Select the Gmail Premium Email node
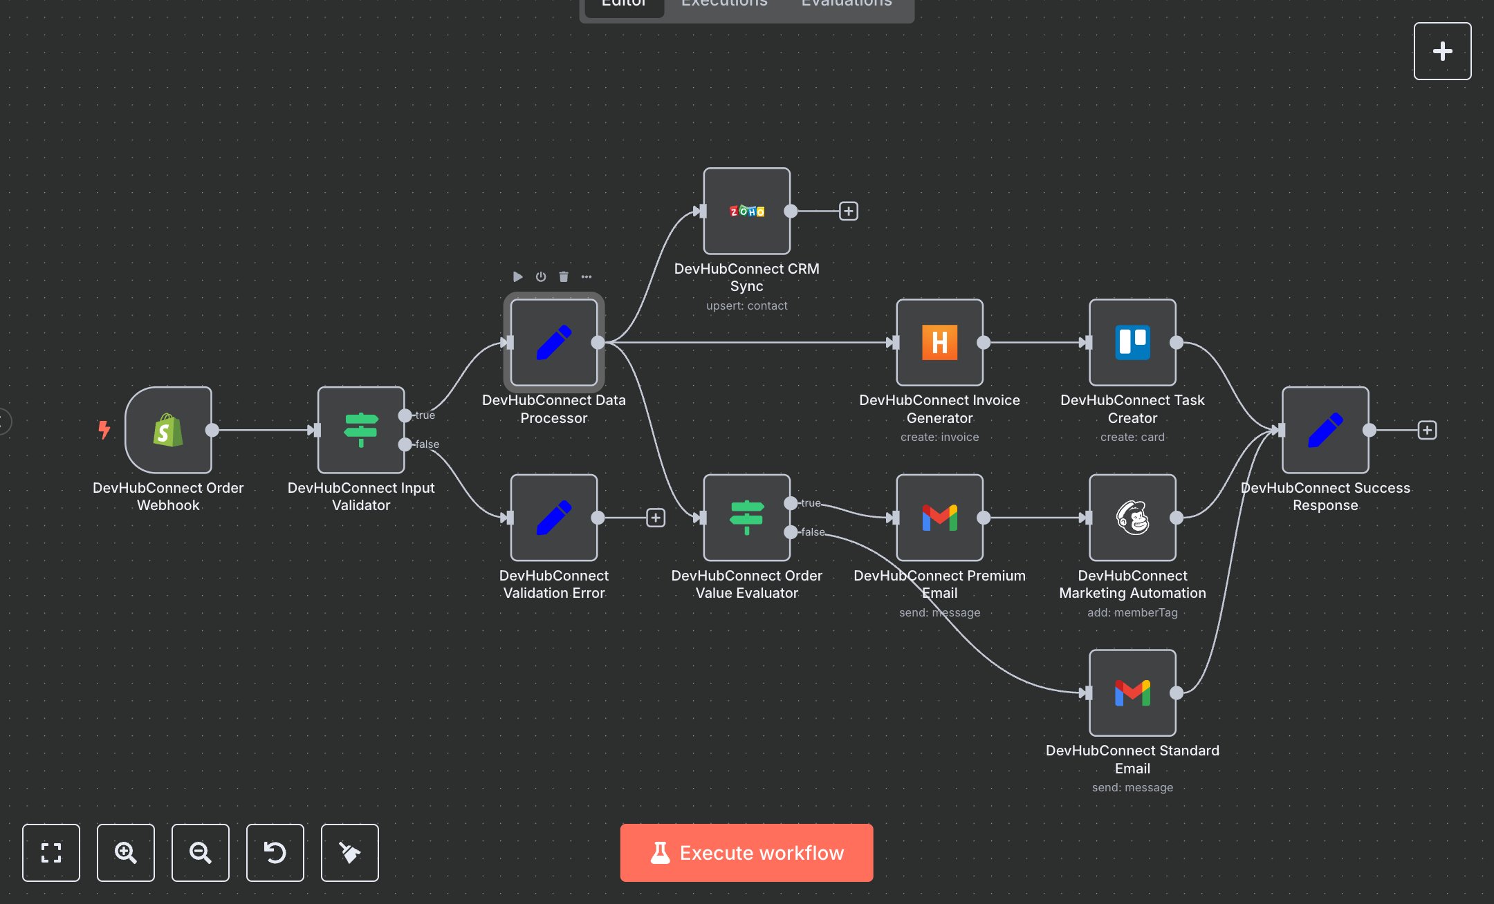Viewport: 1494px width, 904px height. 939,518
